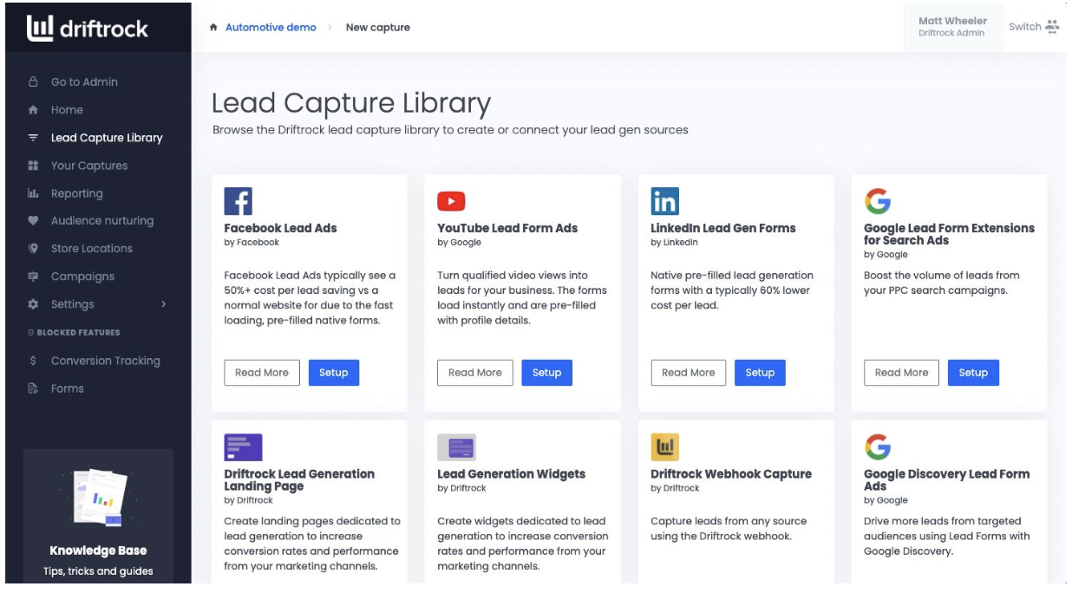The image size is (1072, 593).
Task: Go to Reporting in the sidebar
Action: [x=76, y=193]
